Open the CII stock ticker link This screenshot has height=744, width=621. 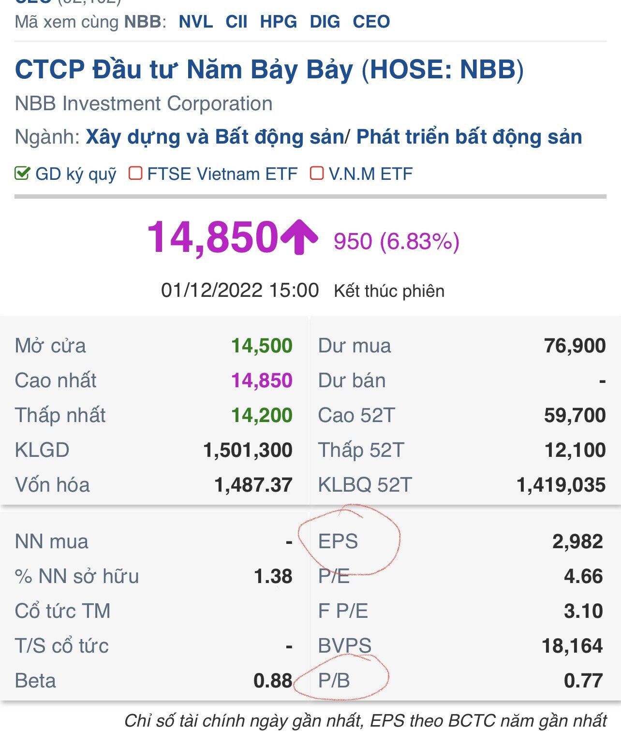237,22
